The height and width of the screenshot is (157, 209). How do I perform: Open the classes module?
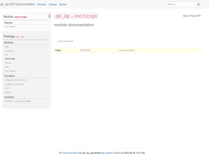(x=9, y=51)
